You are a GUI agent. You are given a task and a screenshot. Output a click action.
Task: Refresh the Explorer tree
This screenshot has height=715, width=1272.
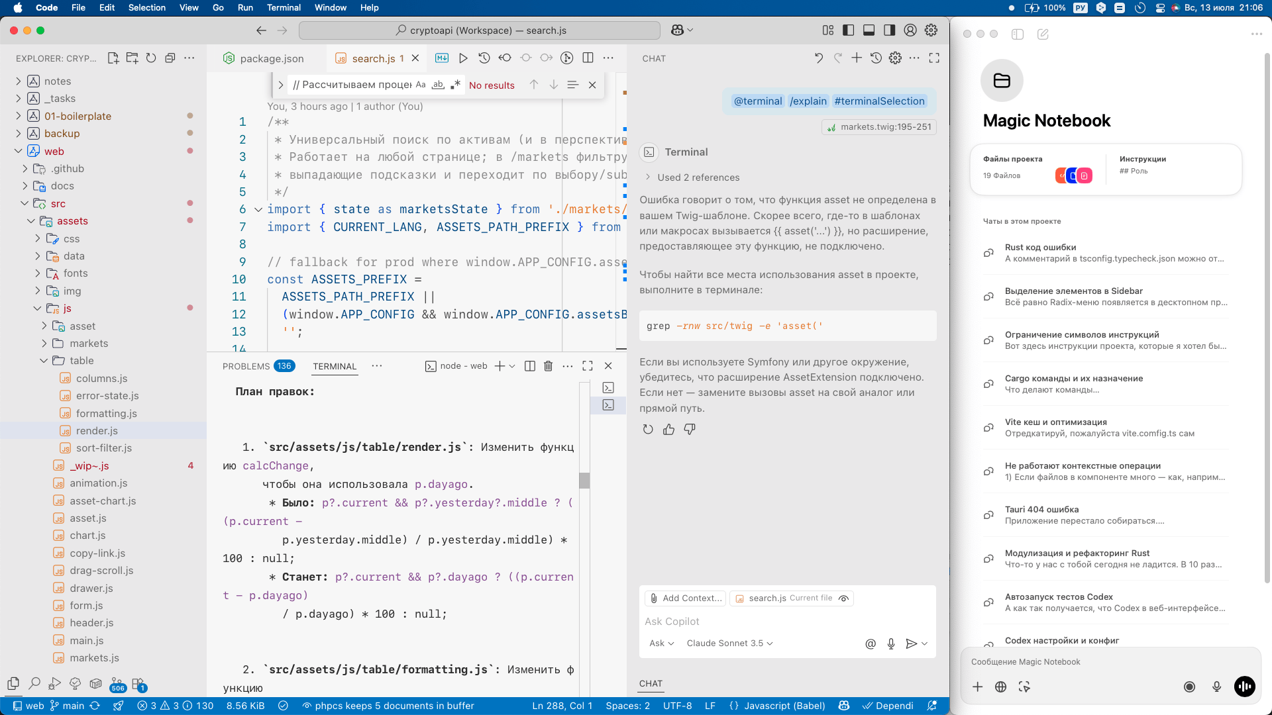(151, 58)
